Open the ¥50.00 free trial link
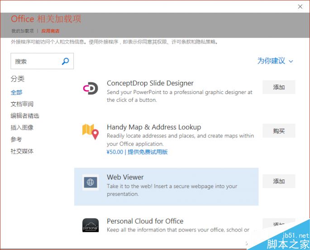Image resolution: width=310 pixels, height=250 pixels. [137, 152]
